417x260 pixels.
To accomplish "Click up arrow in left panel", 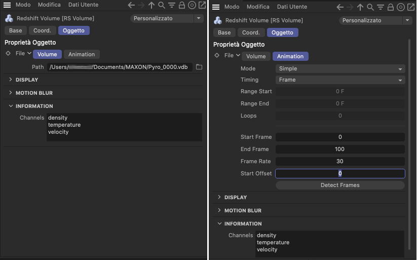I will click(x=151, y=5).
